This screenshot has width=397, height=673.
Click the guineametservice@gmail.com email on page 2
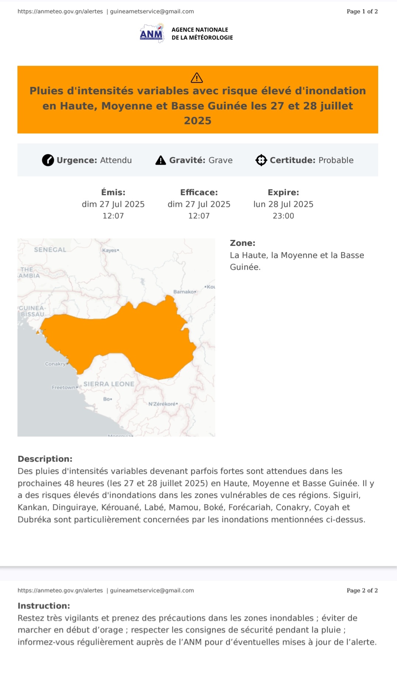tap(152, 591)
